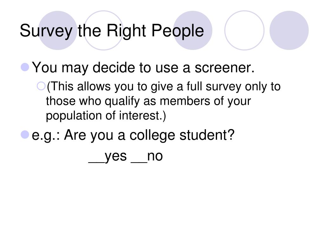Click the line 'population of interest.)'
Viewport: 325px width, 243px height.
(106, 115)
